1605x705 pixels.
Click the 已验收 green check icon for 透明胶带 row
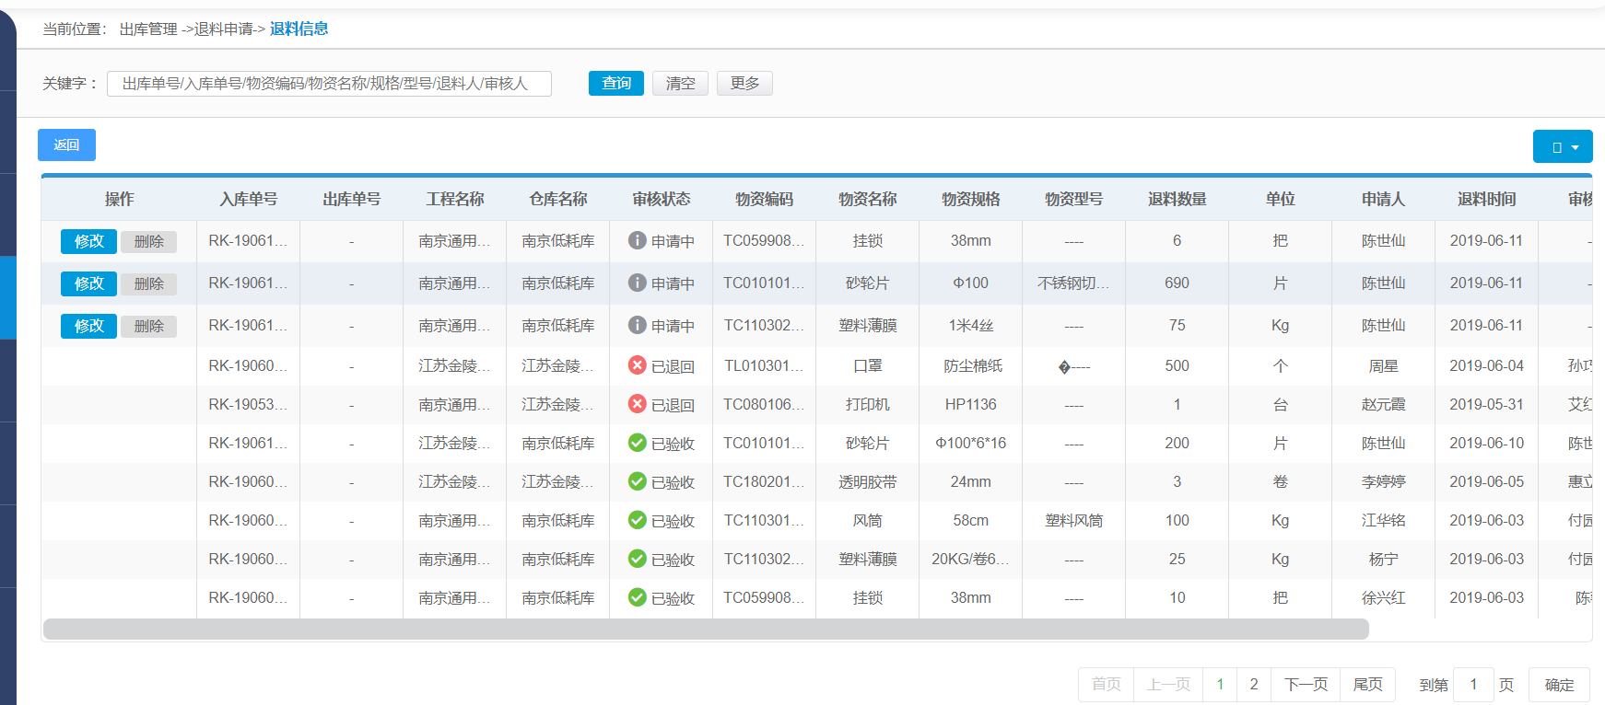(637, 481)
